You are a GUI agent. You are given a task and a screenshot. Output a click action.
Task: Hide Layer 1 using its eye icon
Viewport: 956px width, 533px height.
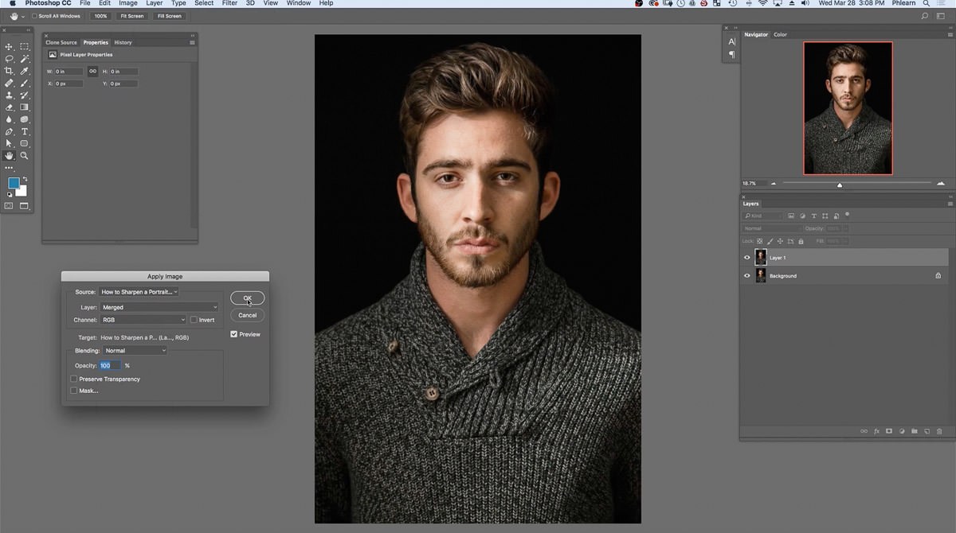pos(747,258)
